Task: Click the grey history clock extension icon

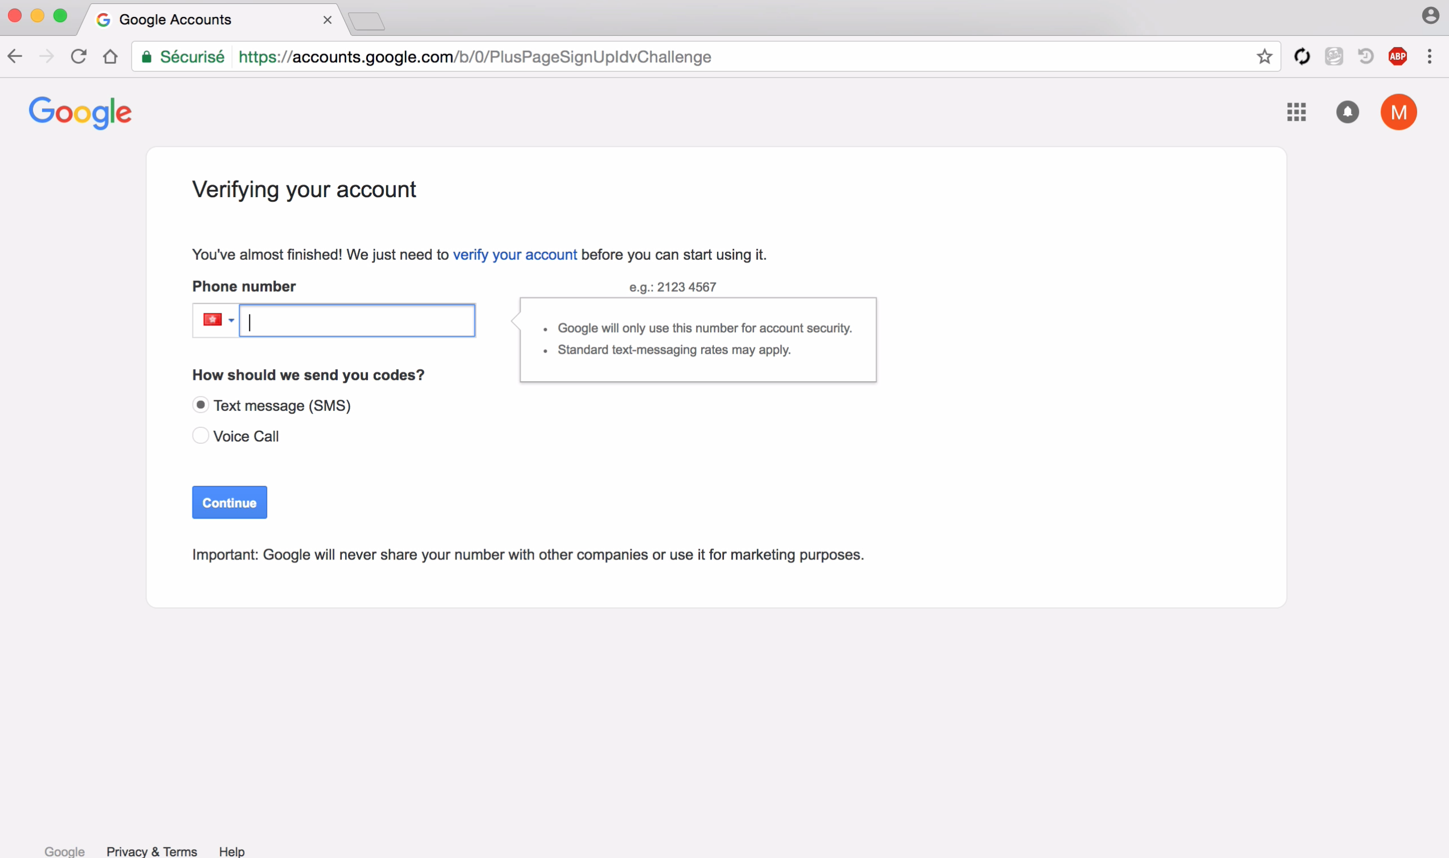Action: point(1365,56)
